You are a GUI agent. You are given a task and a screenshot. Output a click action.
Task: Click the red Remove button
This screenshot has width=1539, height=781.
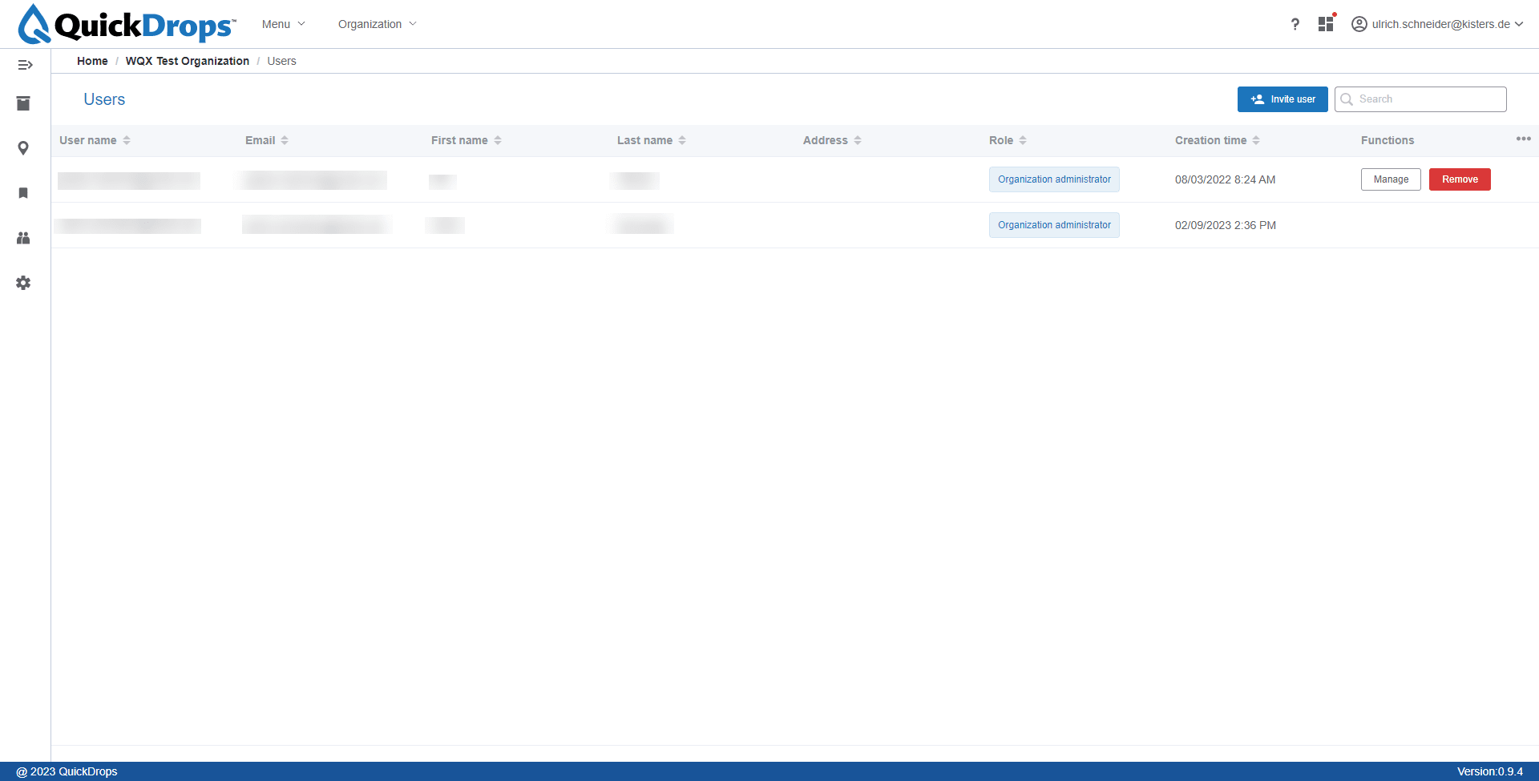[x=1460, y=179]
